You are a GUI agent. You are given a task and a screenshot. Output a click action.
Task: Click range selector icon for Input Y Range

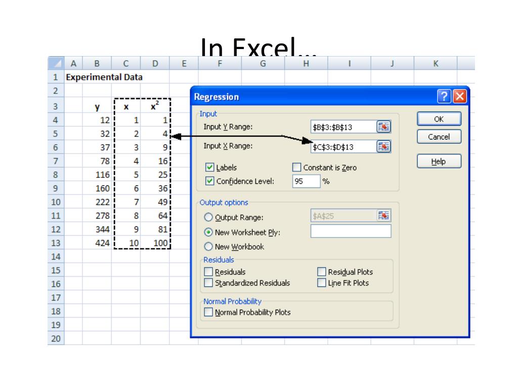tap(383, 127)
